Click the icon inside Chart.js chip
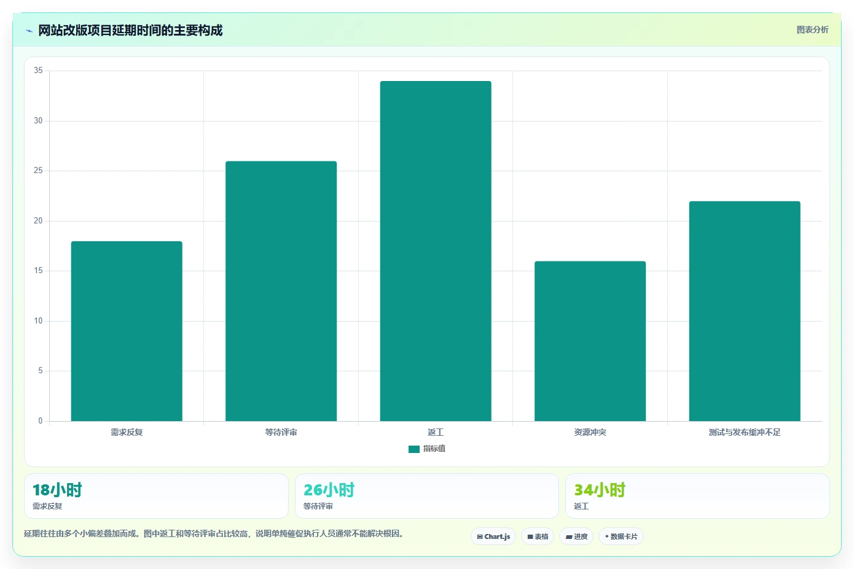The image size is (854, 569). click(x=480, y=536)
